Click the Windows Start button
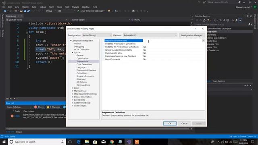This screenshot has height=145, width=258. tap(4, 142)
